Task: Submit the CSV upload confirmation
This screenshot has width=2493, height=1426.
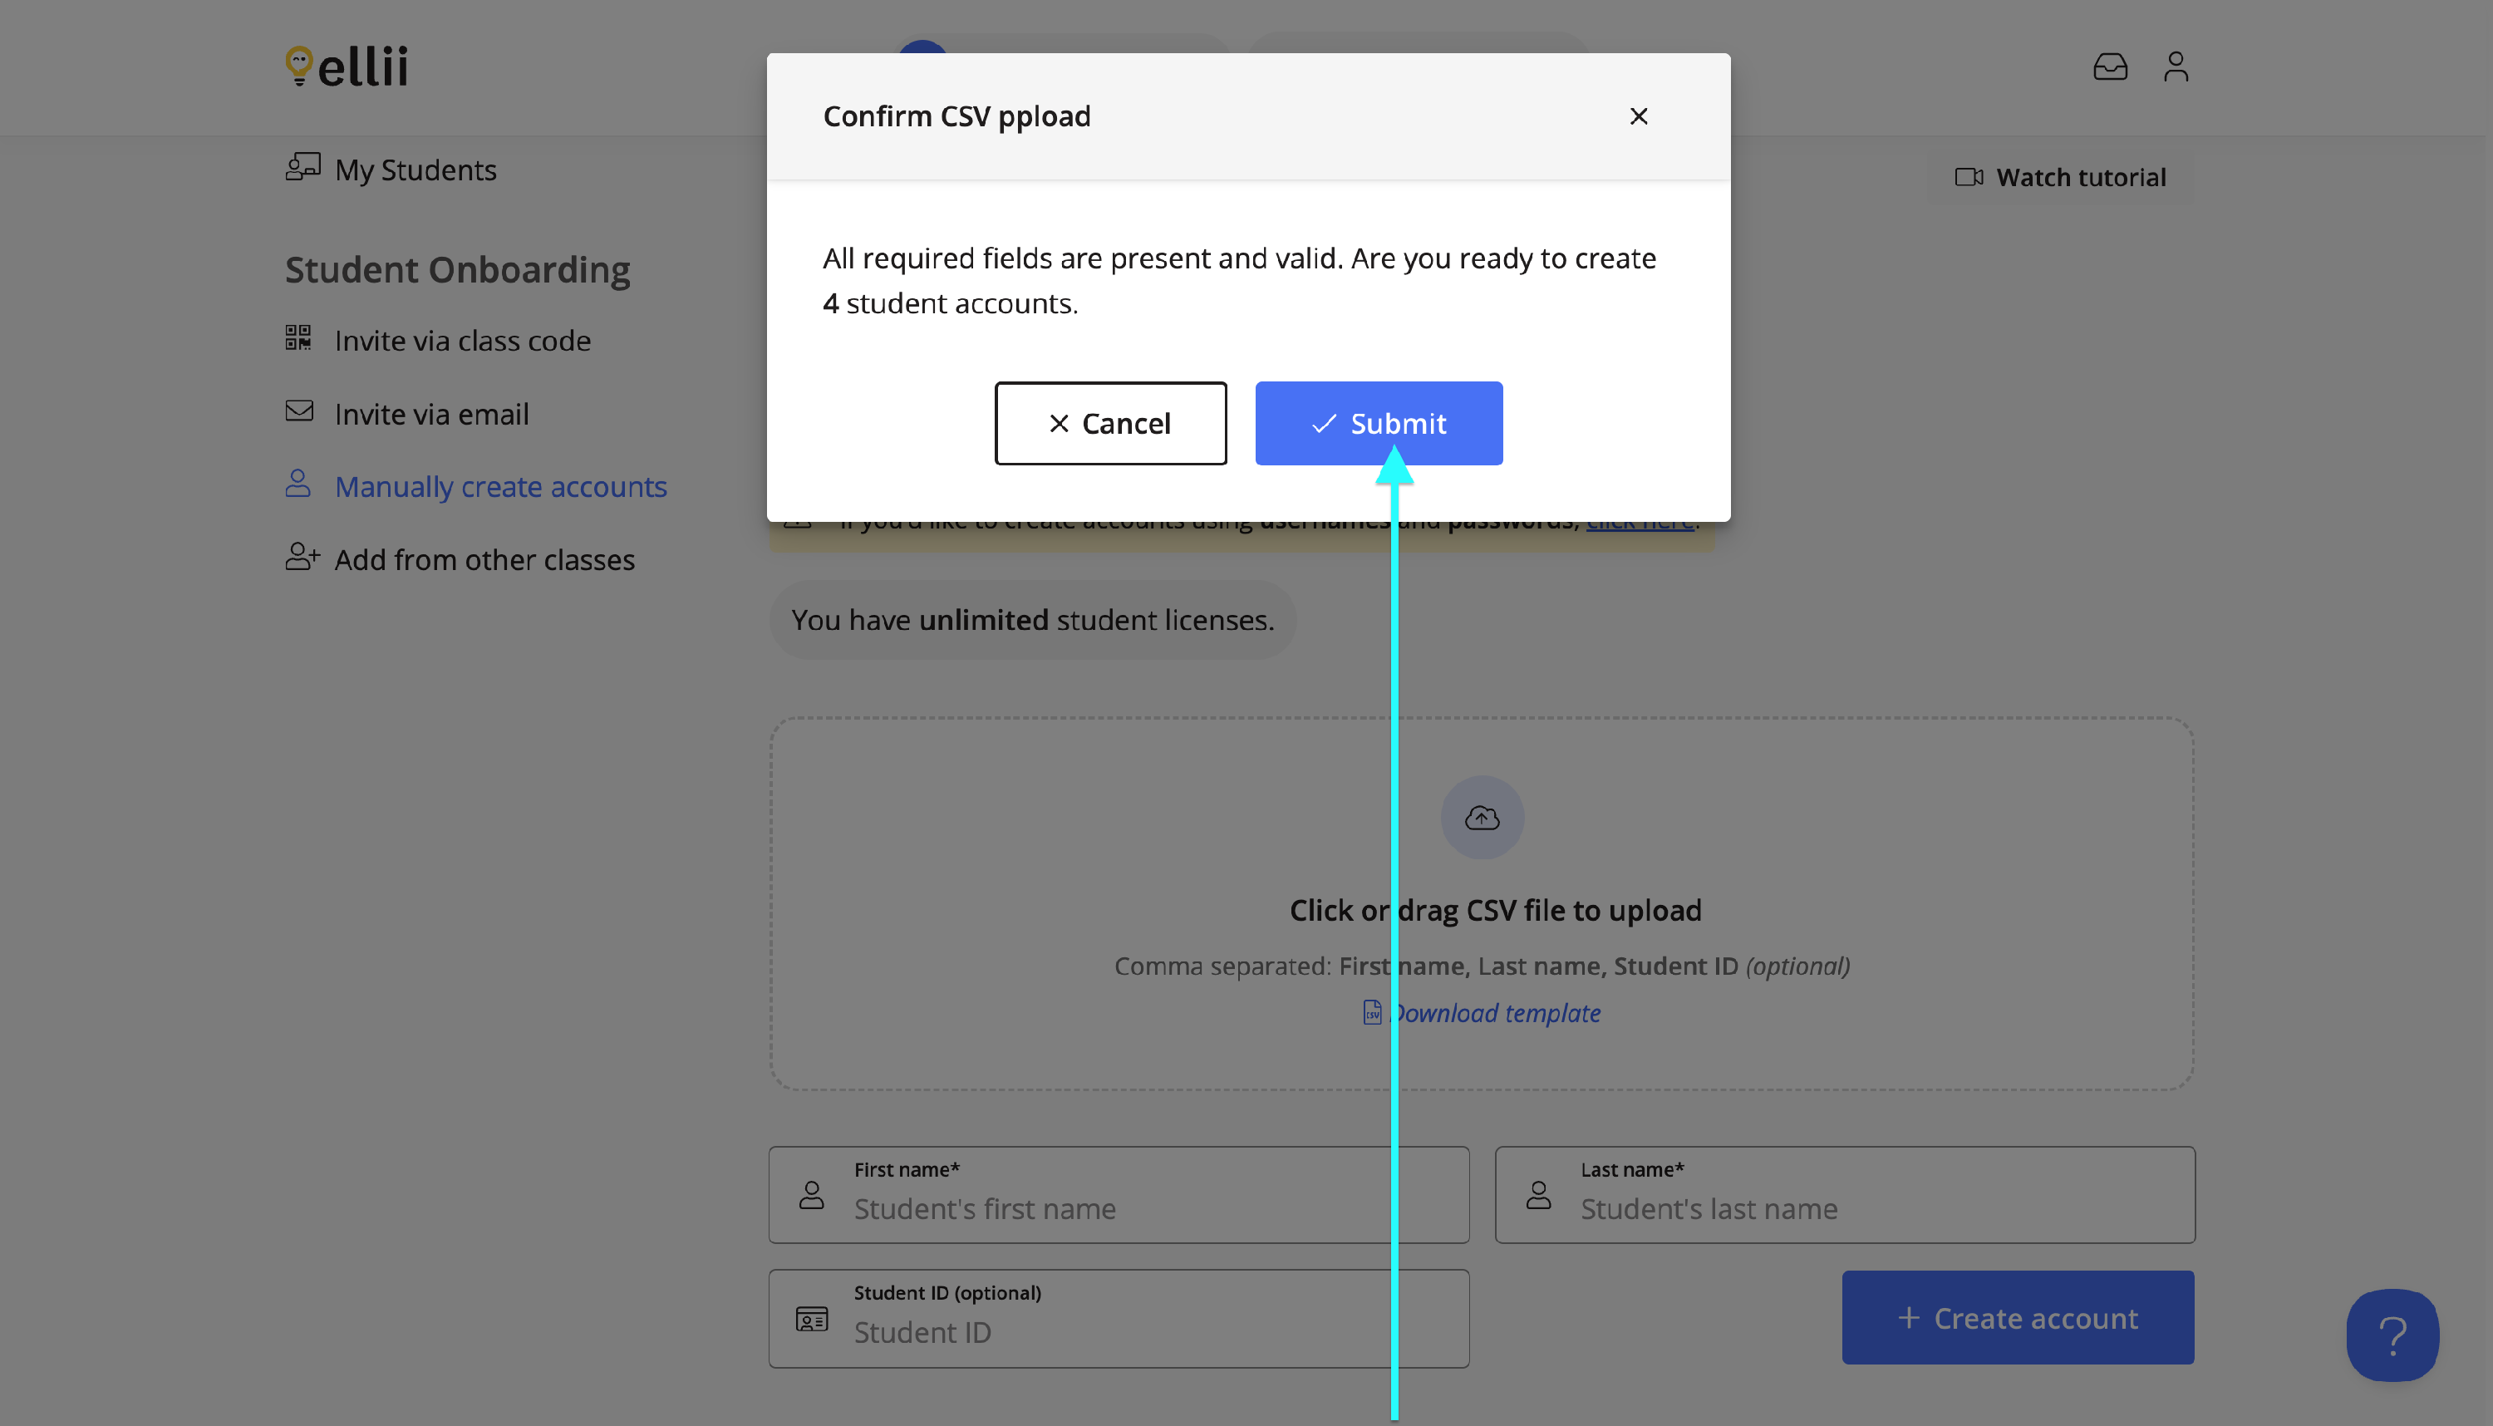Action: [x=1378, y=423]
